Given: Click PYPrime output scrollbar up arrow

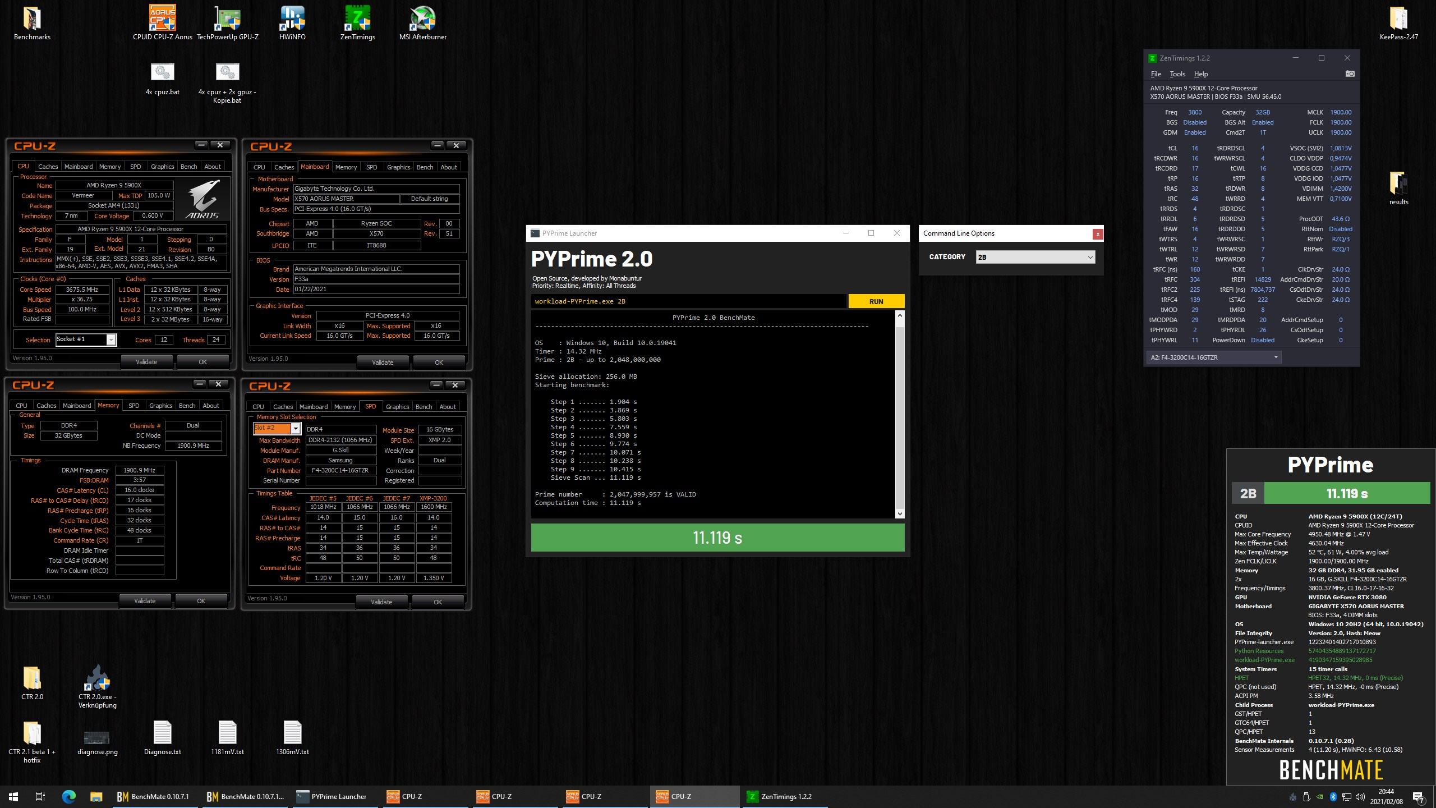Looking at the screenshot, I should pyautogui.click(x=900, y=315).
